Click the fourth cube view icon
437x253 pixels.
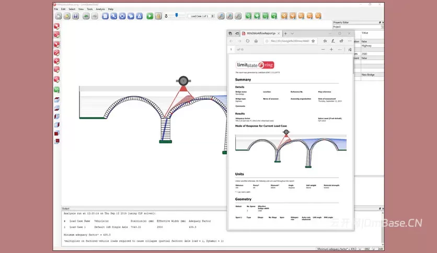(x=57, y=125)
